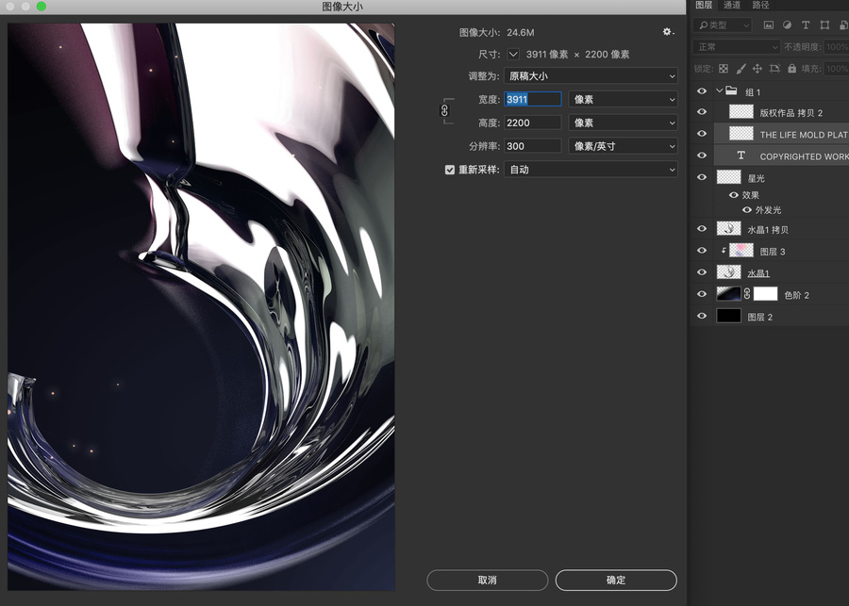Select the 星光 layer thumbnail
This screenshot has height=606, width=849.
[x=729, y=177]
